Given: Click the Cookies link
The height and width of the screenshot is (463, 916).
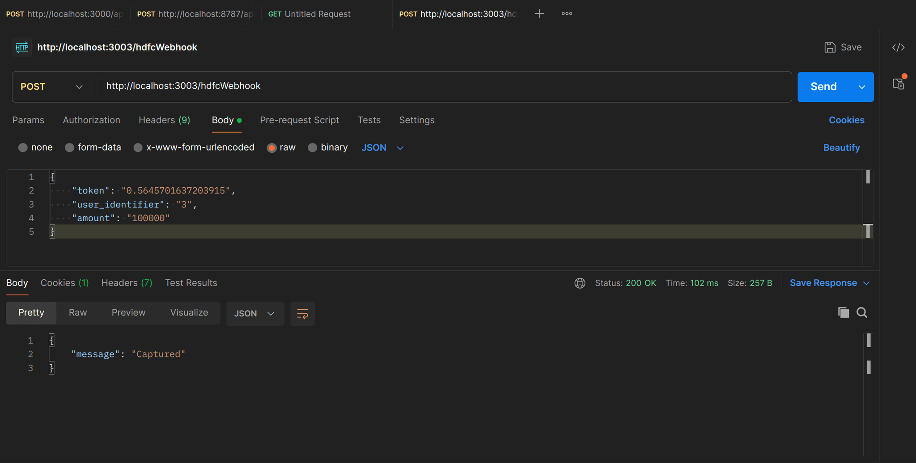Looking at the screenshot, I should click(846, 120).
